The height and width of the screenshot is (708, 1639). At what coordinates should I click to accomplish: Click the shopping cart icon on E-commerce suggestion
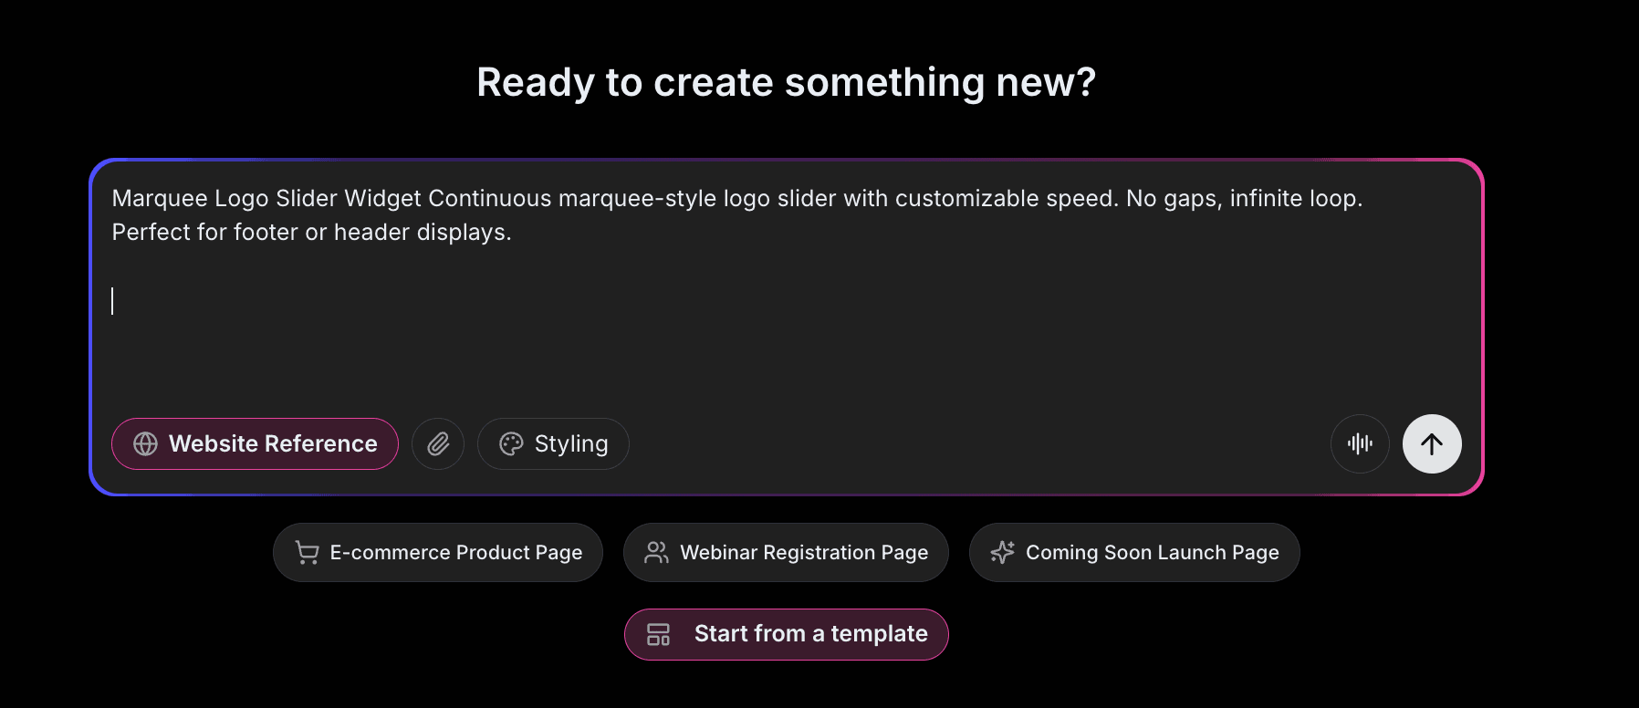point(306,552)
